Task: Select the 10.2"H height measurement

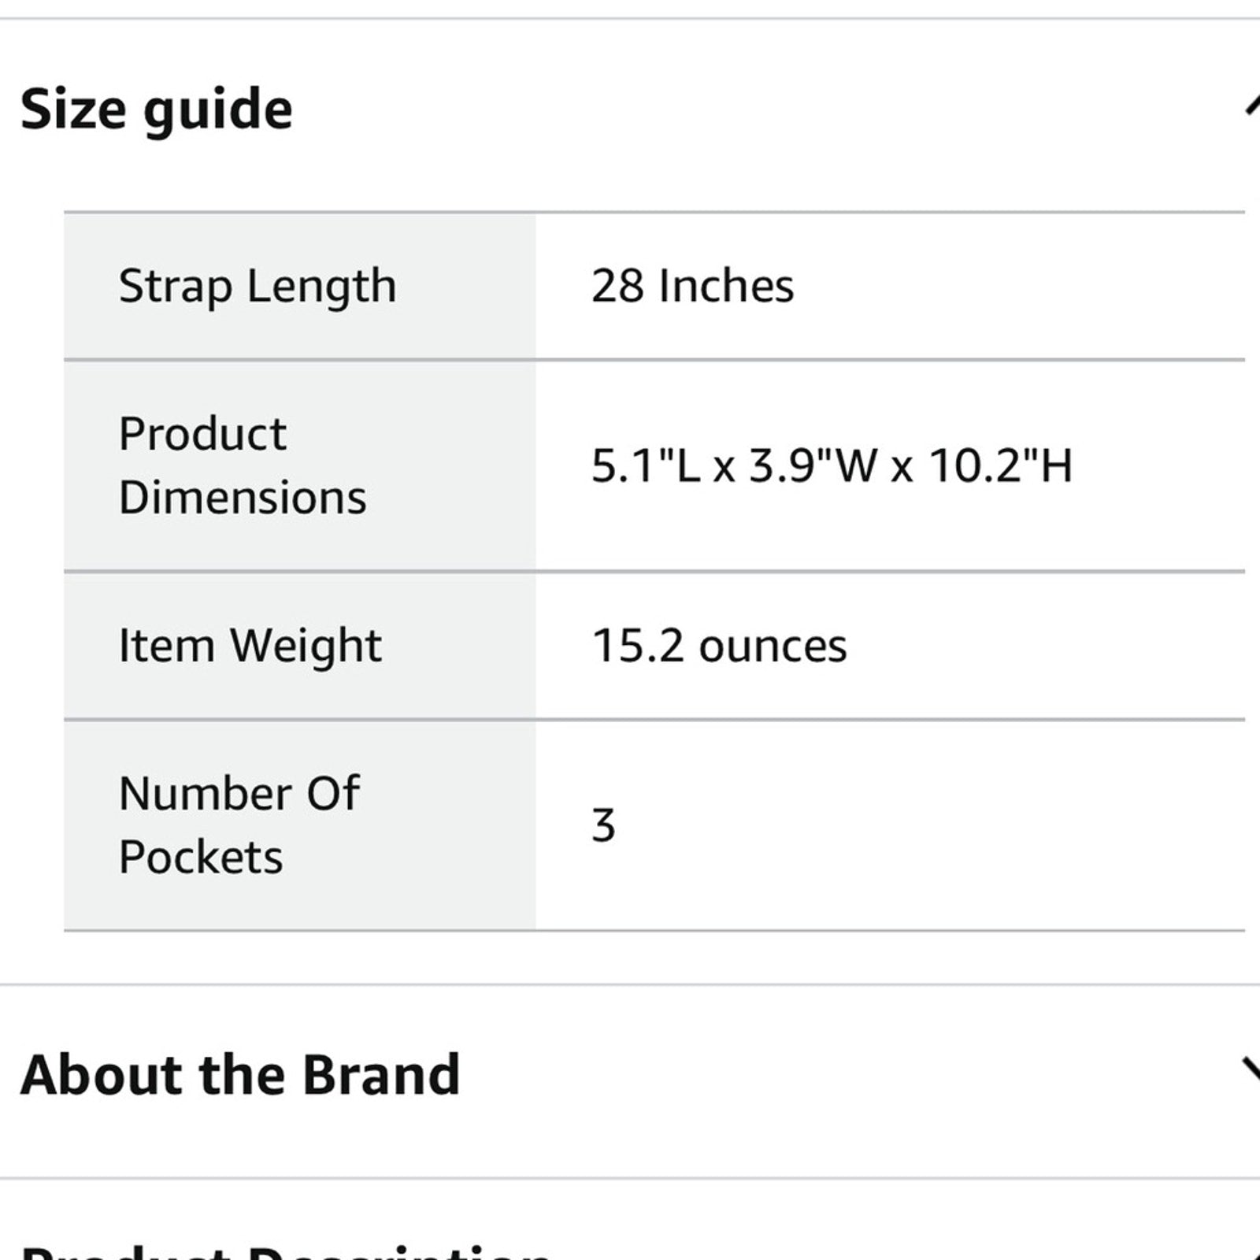Action: pos(1000,465)
